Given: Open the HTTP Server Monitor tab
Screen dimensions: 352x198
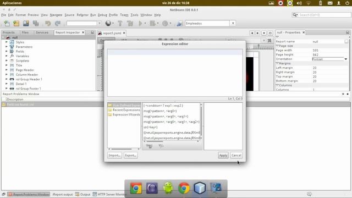Looking at the screenshot, I should (x=109, y=194).
